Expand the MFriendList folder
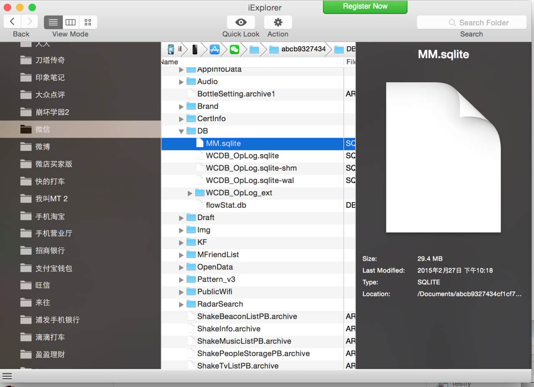Screen dimensions: 534x387 181,255
